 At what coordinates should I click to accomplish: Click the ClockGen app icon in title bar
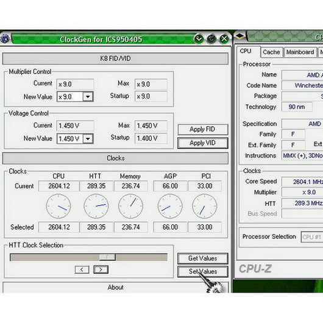pyautogui.click(x=5, y=38)
